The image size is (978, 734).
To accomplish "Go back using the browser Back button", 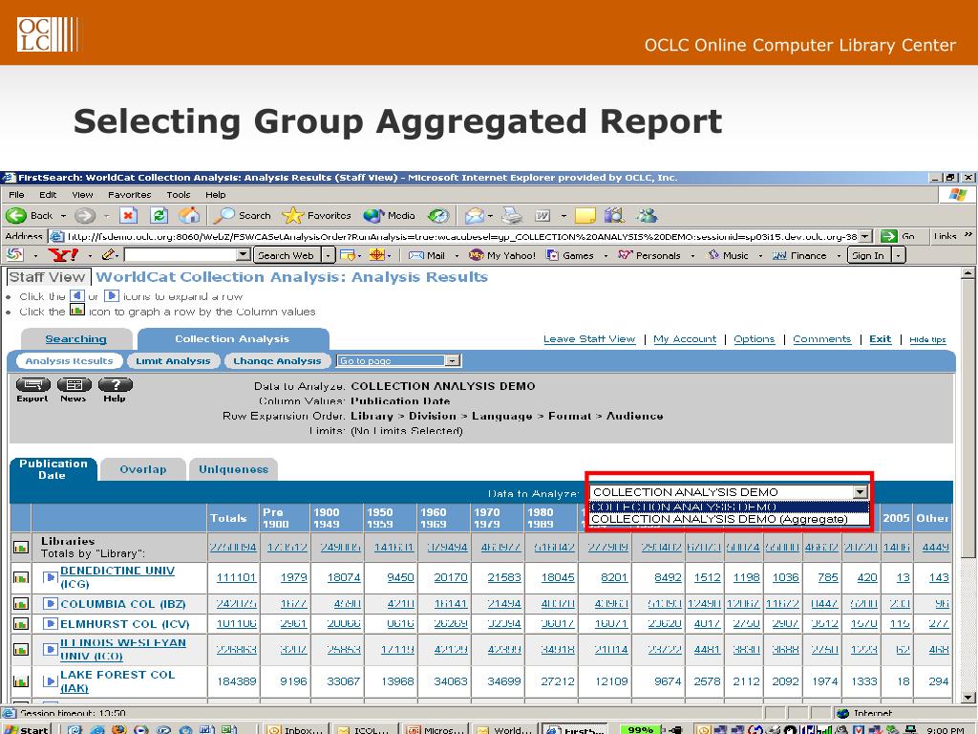I will 30,216.
